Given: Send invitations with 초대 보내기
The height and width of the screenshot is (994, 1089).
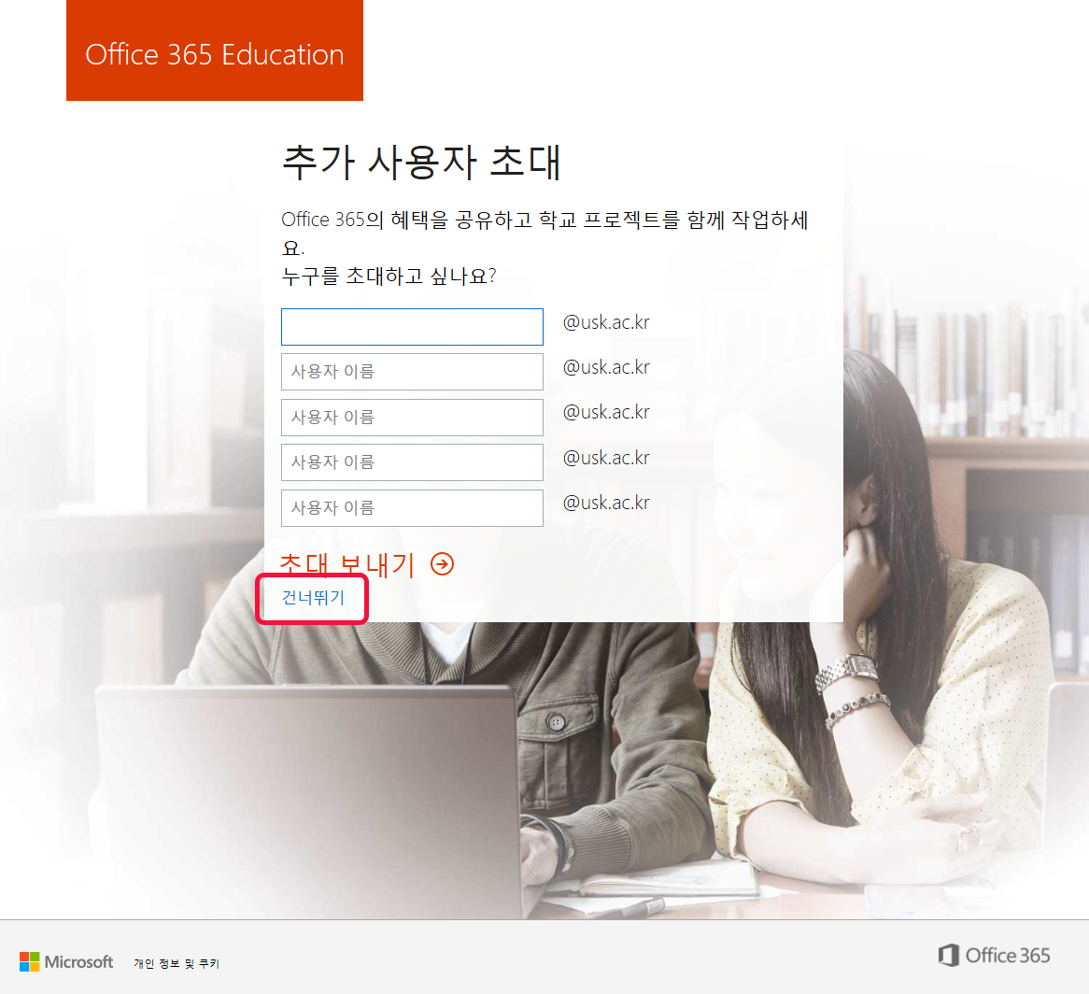Looking at the screenshot, I should coord(347,564).
